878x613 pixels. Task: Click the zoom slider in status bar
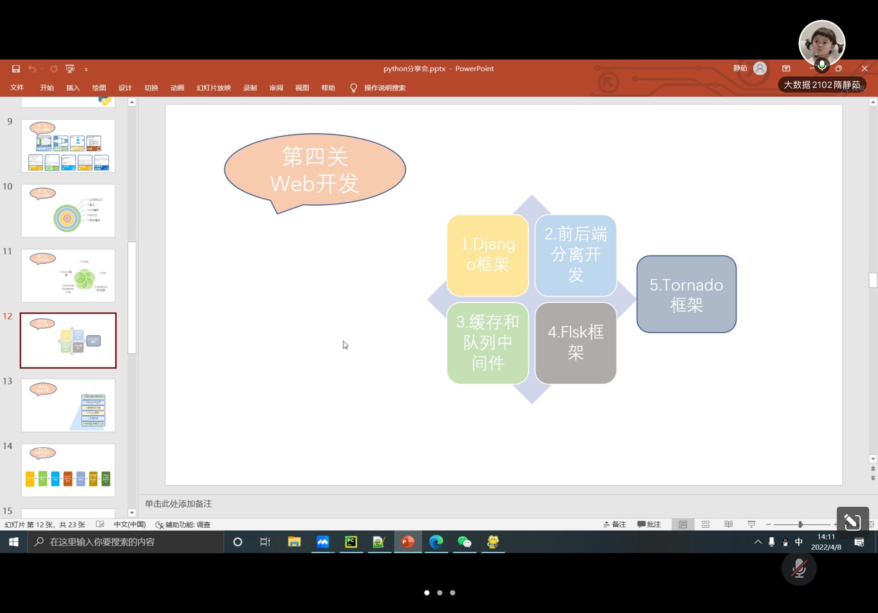pos(800,524)
